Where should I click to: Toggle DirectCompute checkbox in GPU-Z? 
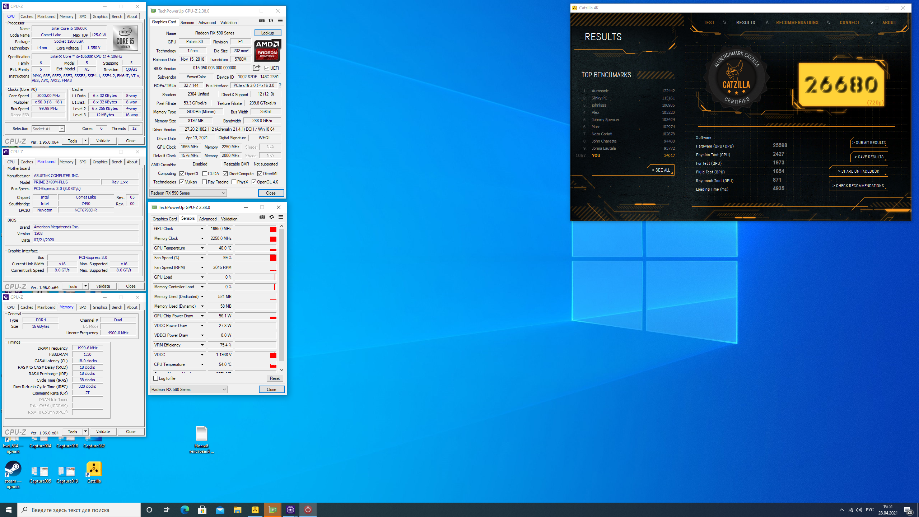(225, 174)
